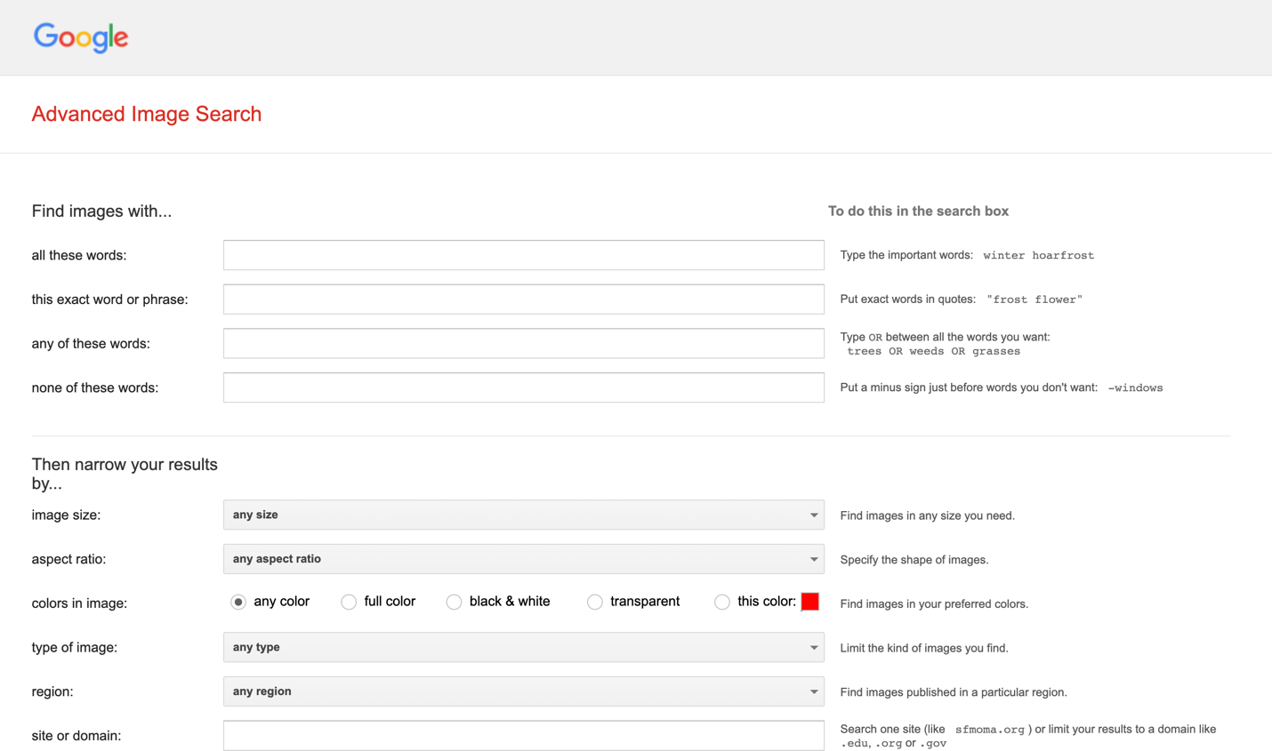Choose the 'full color' radio option
1272x751 pixels.
tap(349, 603)
